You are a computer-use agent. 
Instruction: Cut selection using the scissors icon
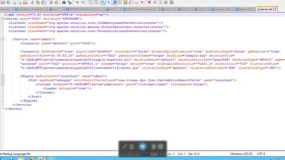point(32,2)
